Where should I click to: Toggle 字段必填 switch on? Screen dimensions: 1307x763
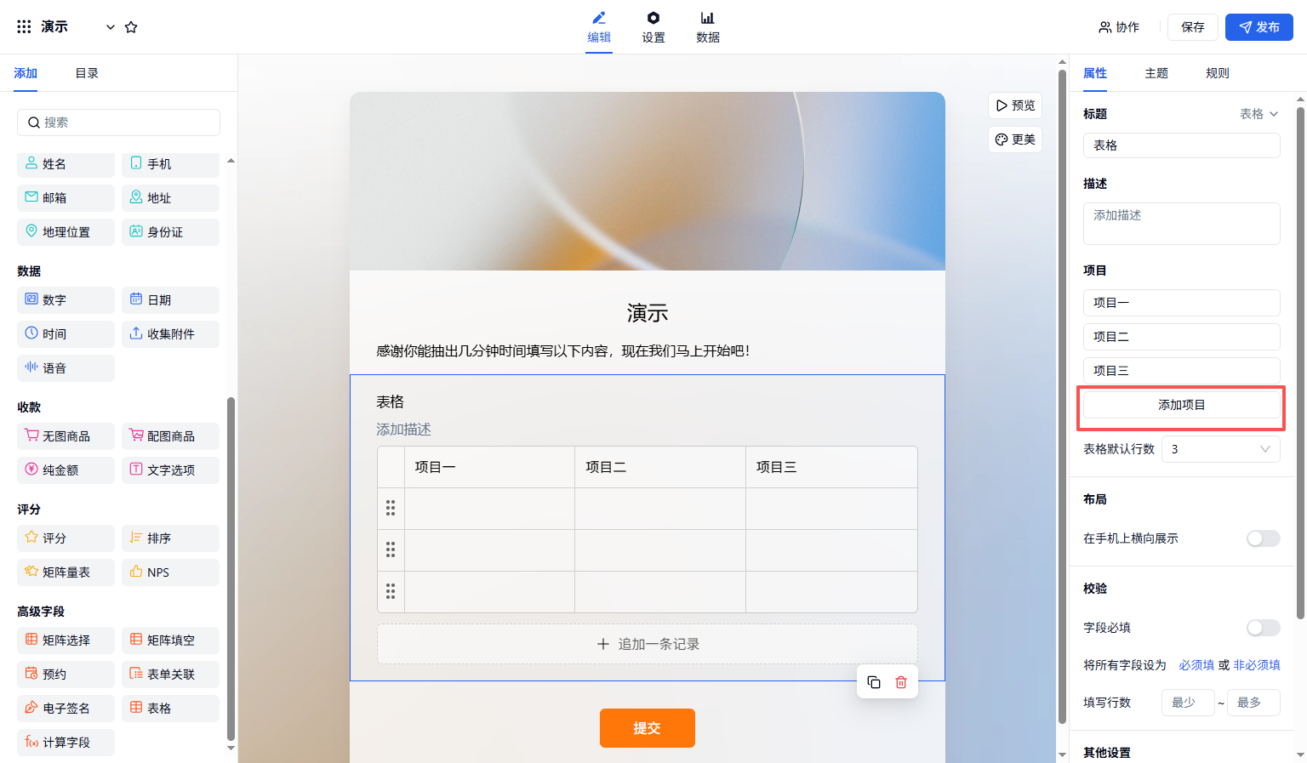(1263, 628)
